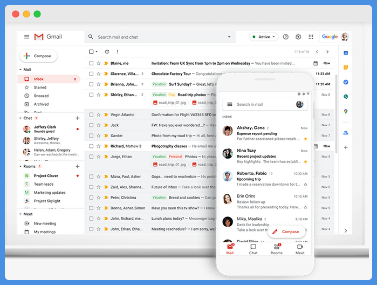Star the Blaine, me email
The height and width of the screenshot is (285, 377).
99,63
